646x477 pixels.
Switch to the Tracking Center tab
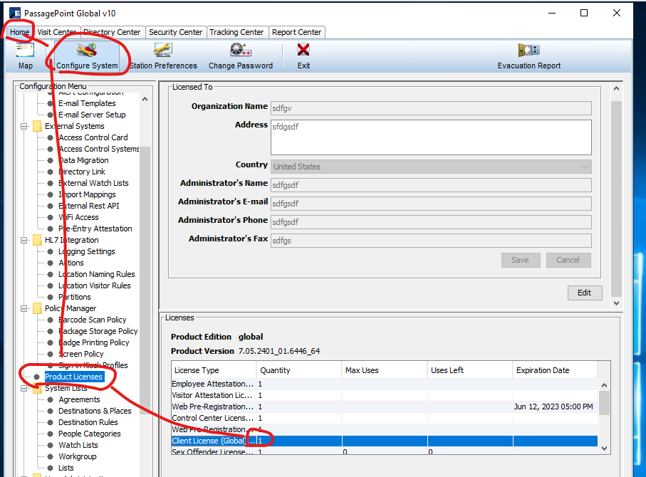point(236,32)
